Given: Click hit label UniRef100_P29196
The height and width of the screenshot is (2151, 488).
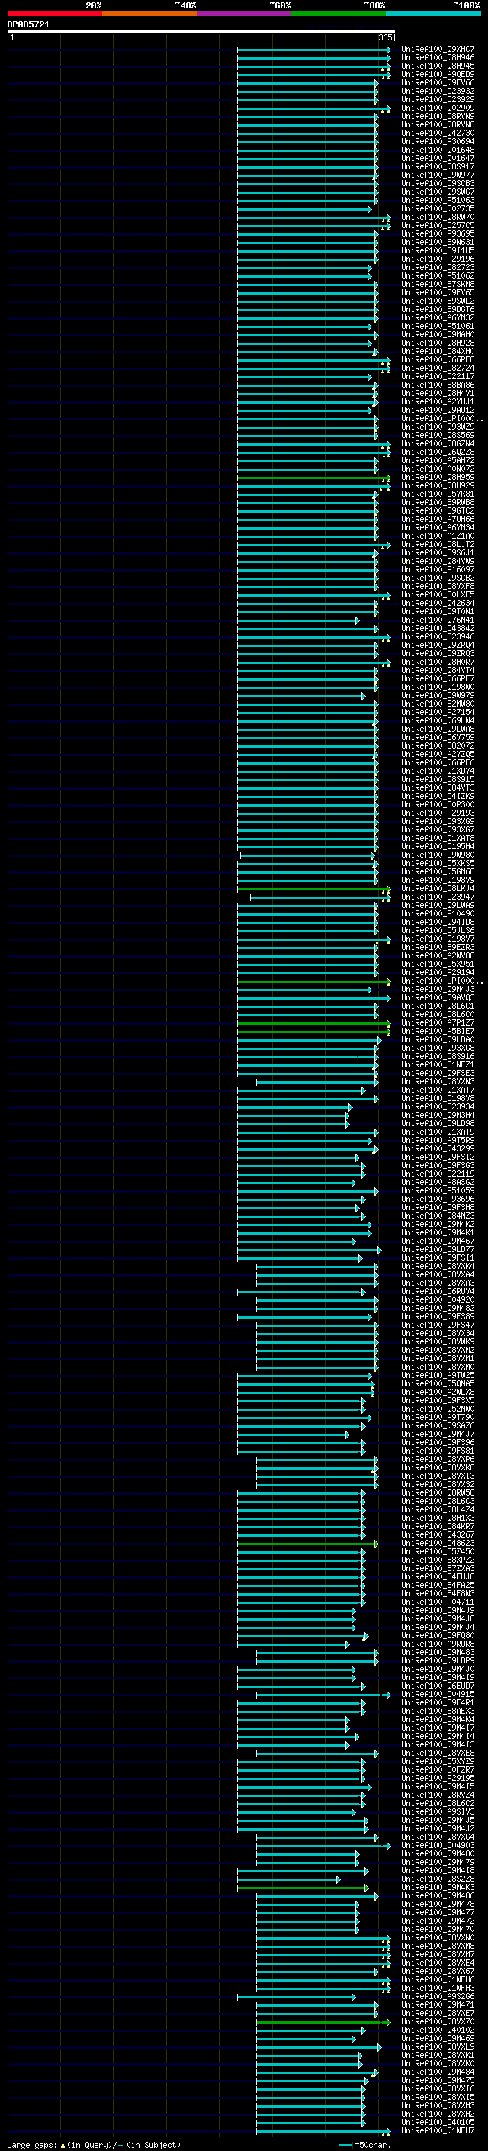Looking at the screenshot, I should coord(438,259).
